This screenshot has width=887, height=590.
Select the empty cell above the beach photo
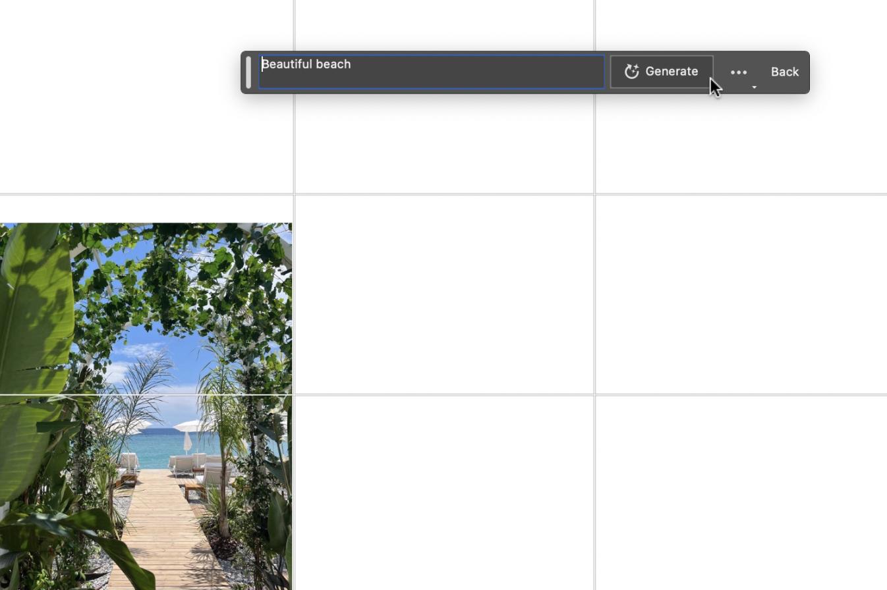tap(146, 96)
